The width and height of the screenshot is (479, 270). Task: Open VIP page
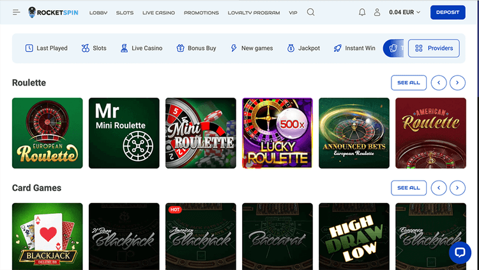293,13
